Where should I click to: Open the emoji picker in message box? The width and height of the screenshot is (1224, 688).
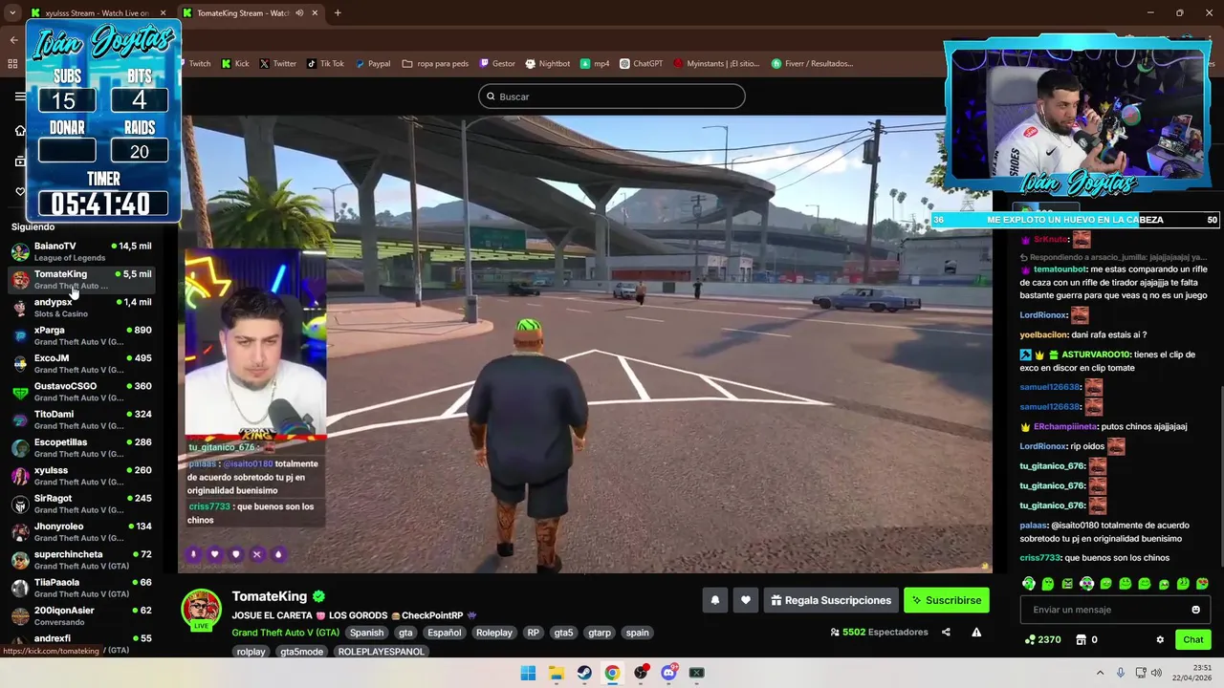(1195, 610)
